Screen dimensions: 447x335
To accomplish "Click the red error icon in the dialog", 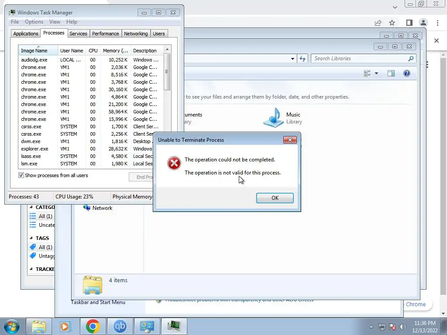I will click(174, 163).
